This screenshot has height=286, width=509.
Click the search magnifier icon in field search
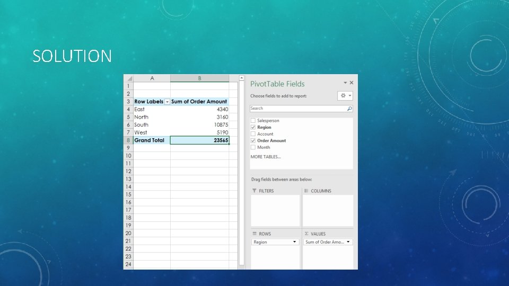349,109
